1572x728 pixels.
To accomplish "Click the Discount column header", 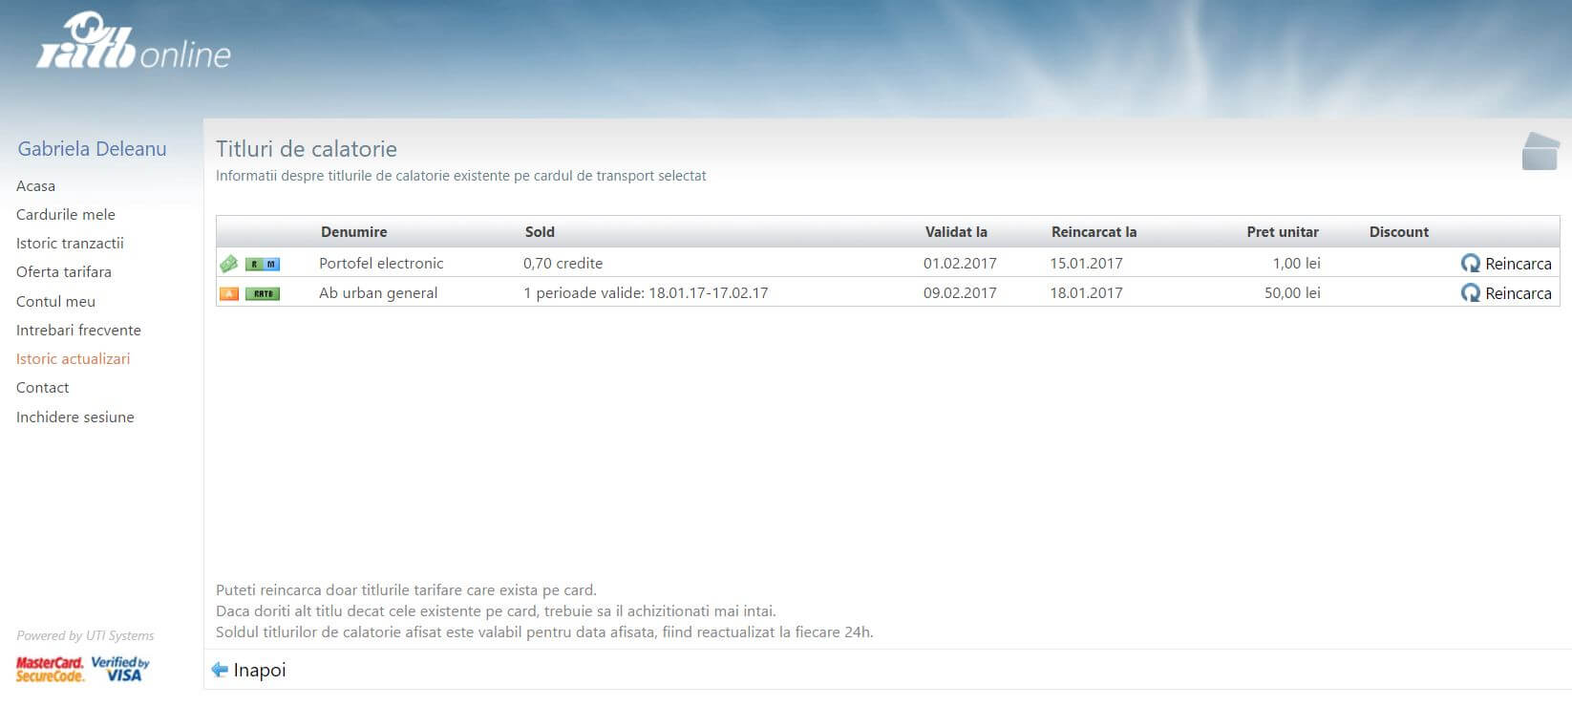I will coord(1399,232).
